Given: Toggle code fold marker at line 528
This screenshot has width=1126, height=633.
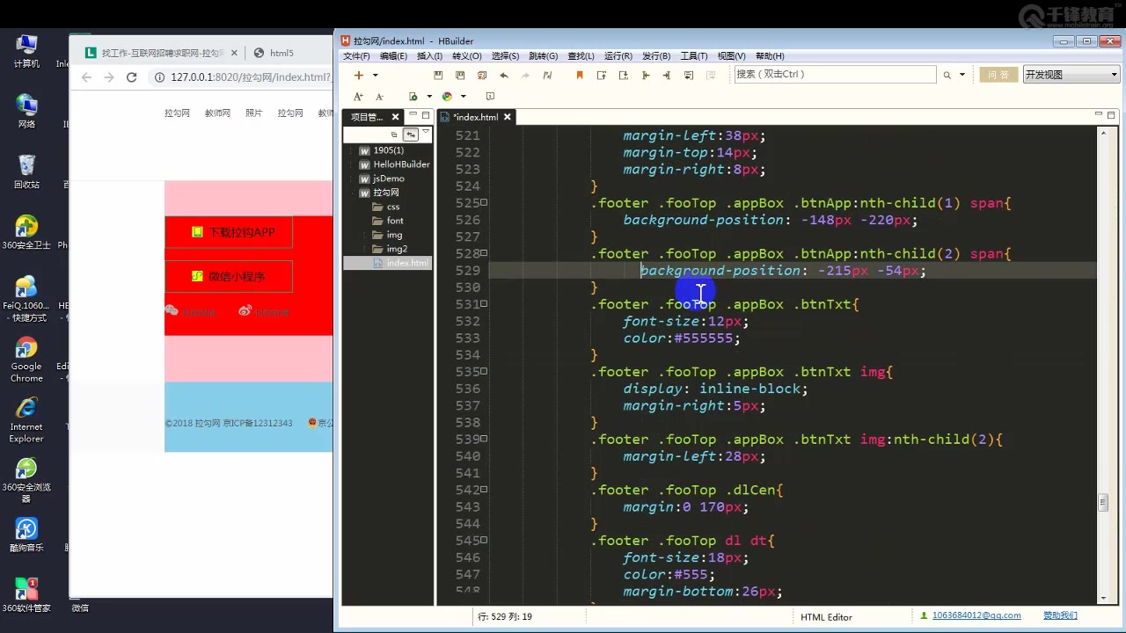Looking at the screenshot, I should [484, 253].
